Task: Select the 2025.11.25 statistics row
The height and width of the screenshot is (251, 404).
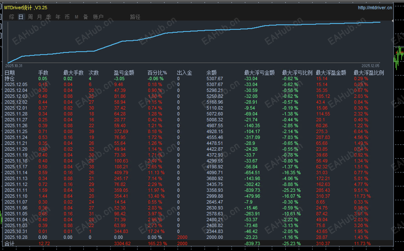Action: (x=16, y=131)
